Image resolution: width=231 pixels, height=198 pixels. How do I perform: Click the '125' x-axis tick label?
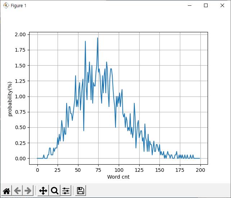coord(139,170)
